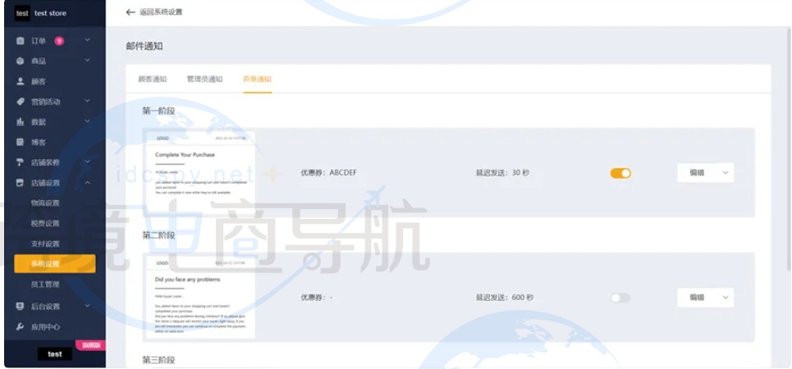Click the 应用中心 wrench icon
This screenshot has height=369, width=792.
pyautogui.click(x=21, y=326)
